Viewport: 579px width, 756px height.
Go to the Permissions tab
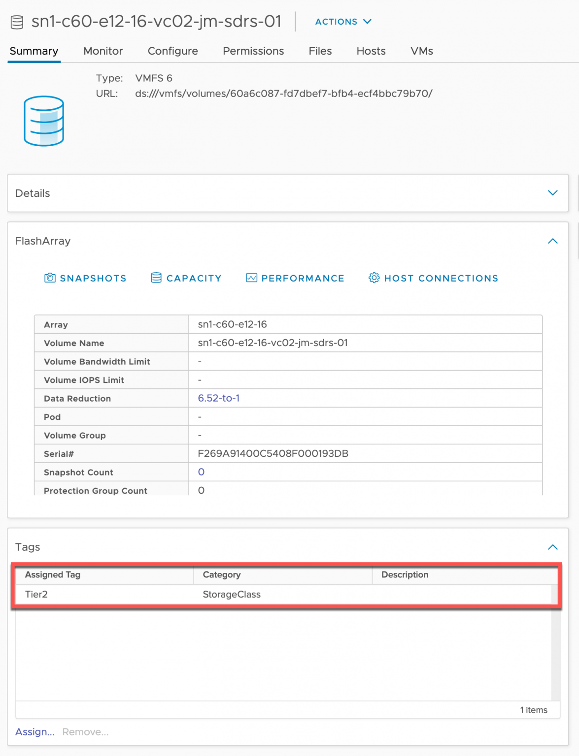(x=253, y=51)
